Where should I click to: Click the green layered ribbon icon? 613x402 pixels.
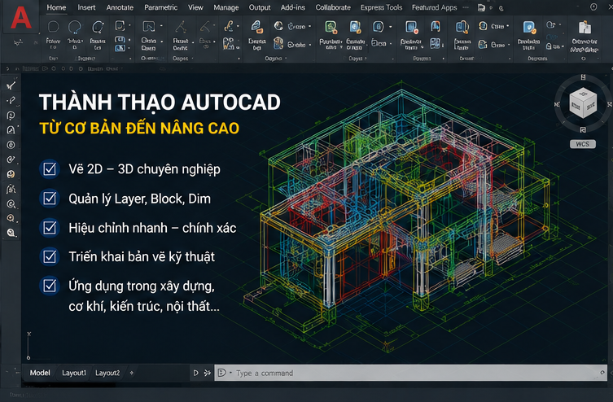tap(331, 27)
